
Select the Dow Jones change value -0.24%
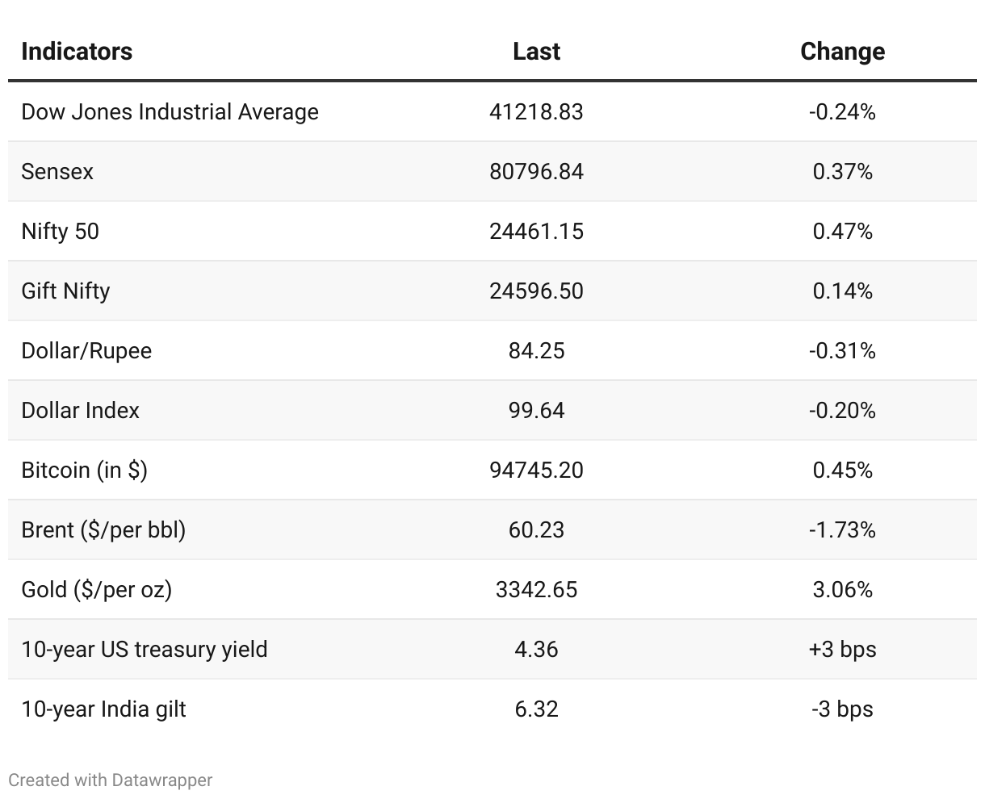pos(842,112)
